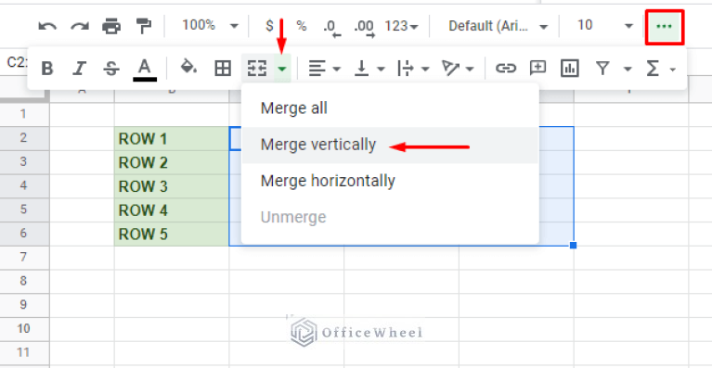712x368 pixels.
Task: Toggle Strikethrough formatting
Action: click(x=111, y=69)
